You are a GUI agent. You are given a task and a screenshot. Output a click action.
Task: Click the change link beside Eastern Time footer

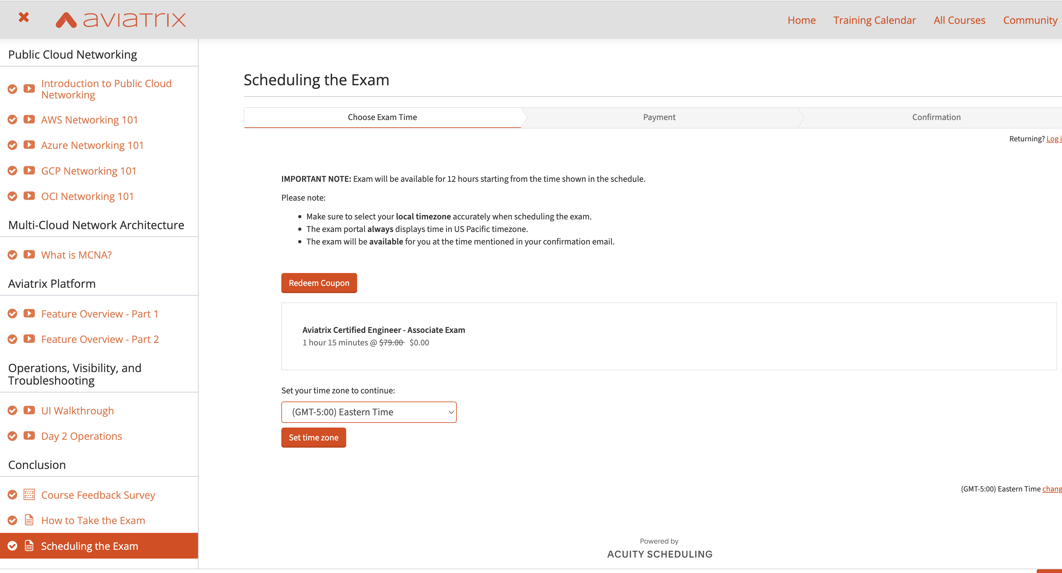coord(1052,489)
